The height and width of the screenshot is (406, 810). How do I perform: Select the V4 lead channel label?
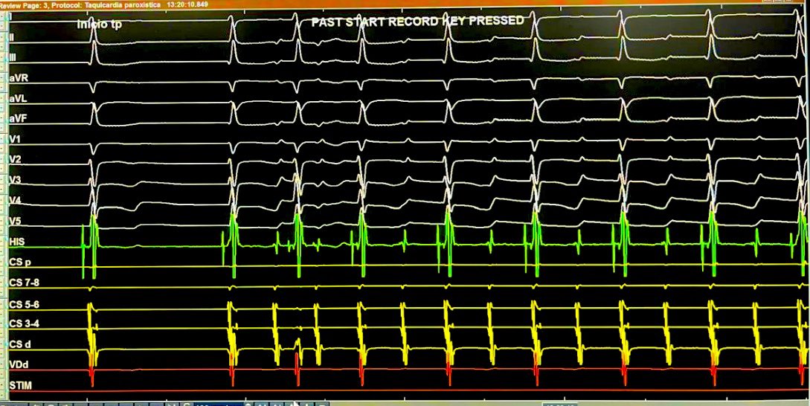(x=14, y=201)
